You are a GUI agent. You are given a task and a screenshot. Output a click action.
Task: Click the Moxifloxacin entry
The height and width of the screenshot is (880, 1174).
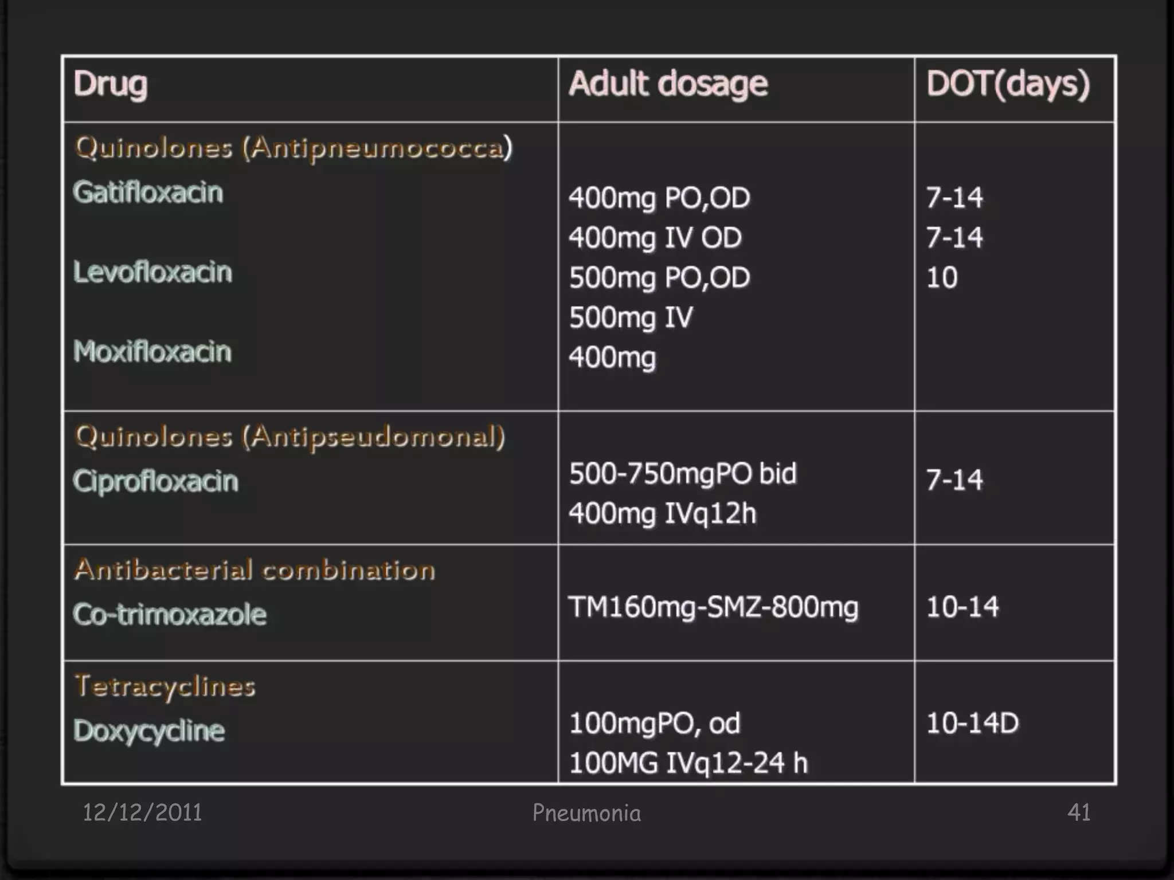click(152, 351)
